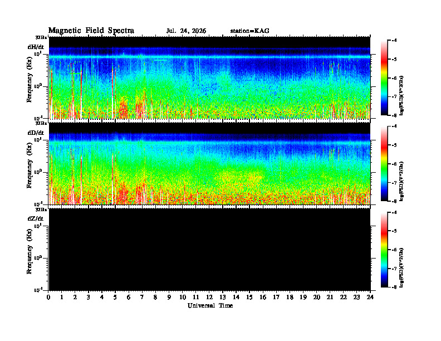Click the "-5" tick on dZ/dt color bar
Screen dimensions: 441x341
(x=394, y=231)
